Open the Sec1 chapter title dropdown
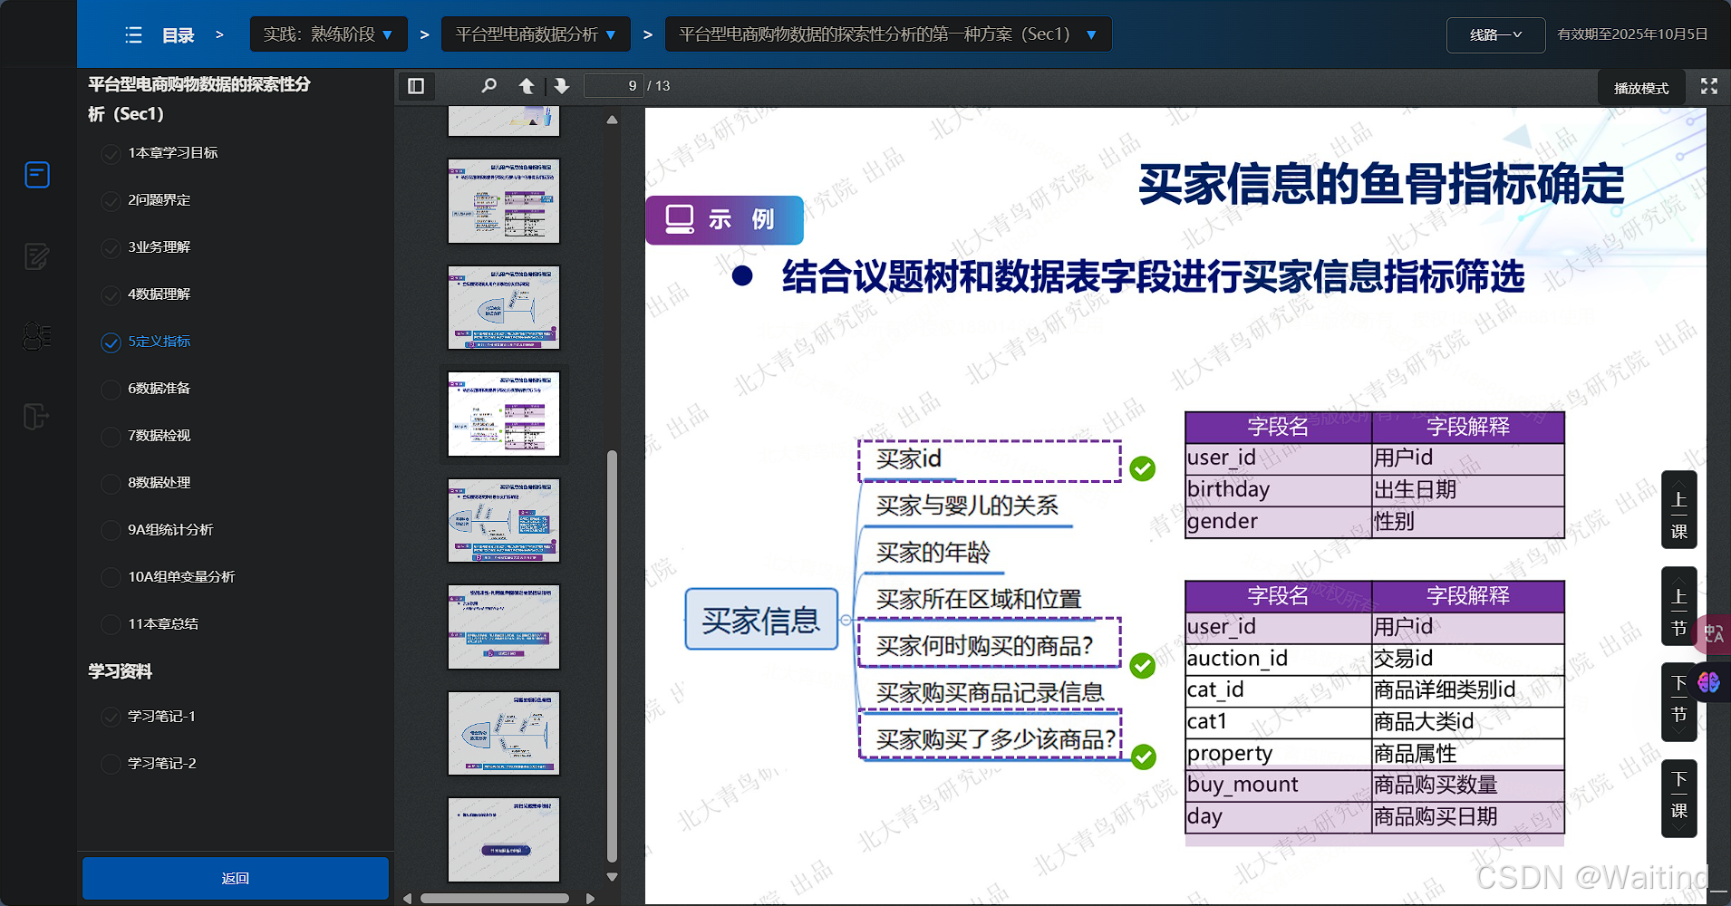Viewport: 1731px width, 906px height. click(x=888, y=34)
